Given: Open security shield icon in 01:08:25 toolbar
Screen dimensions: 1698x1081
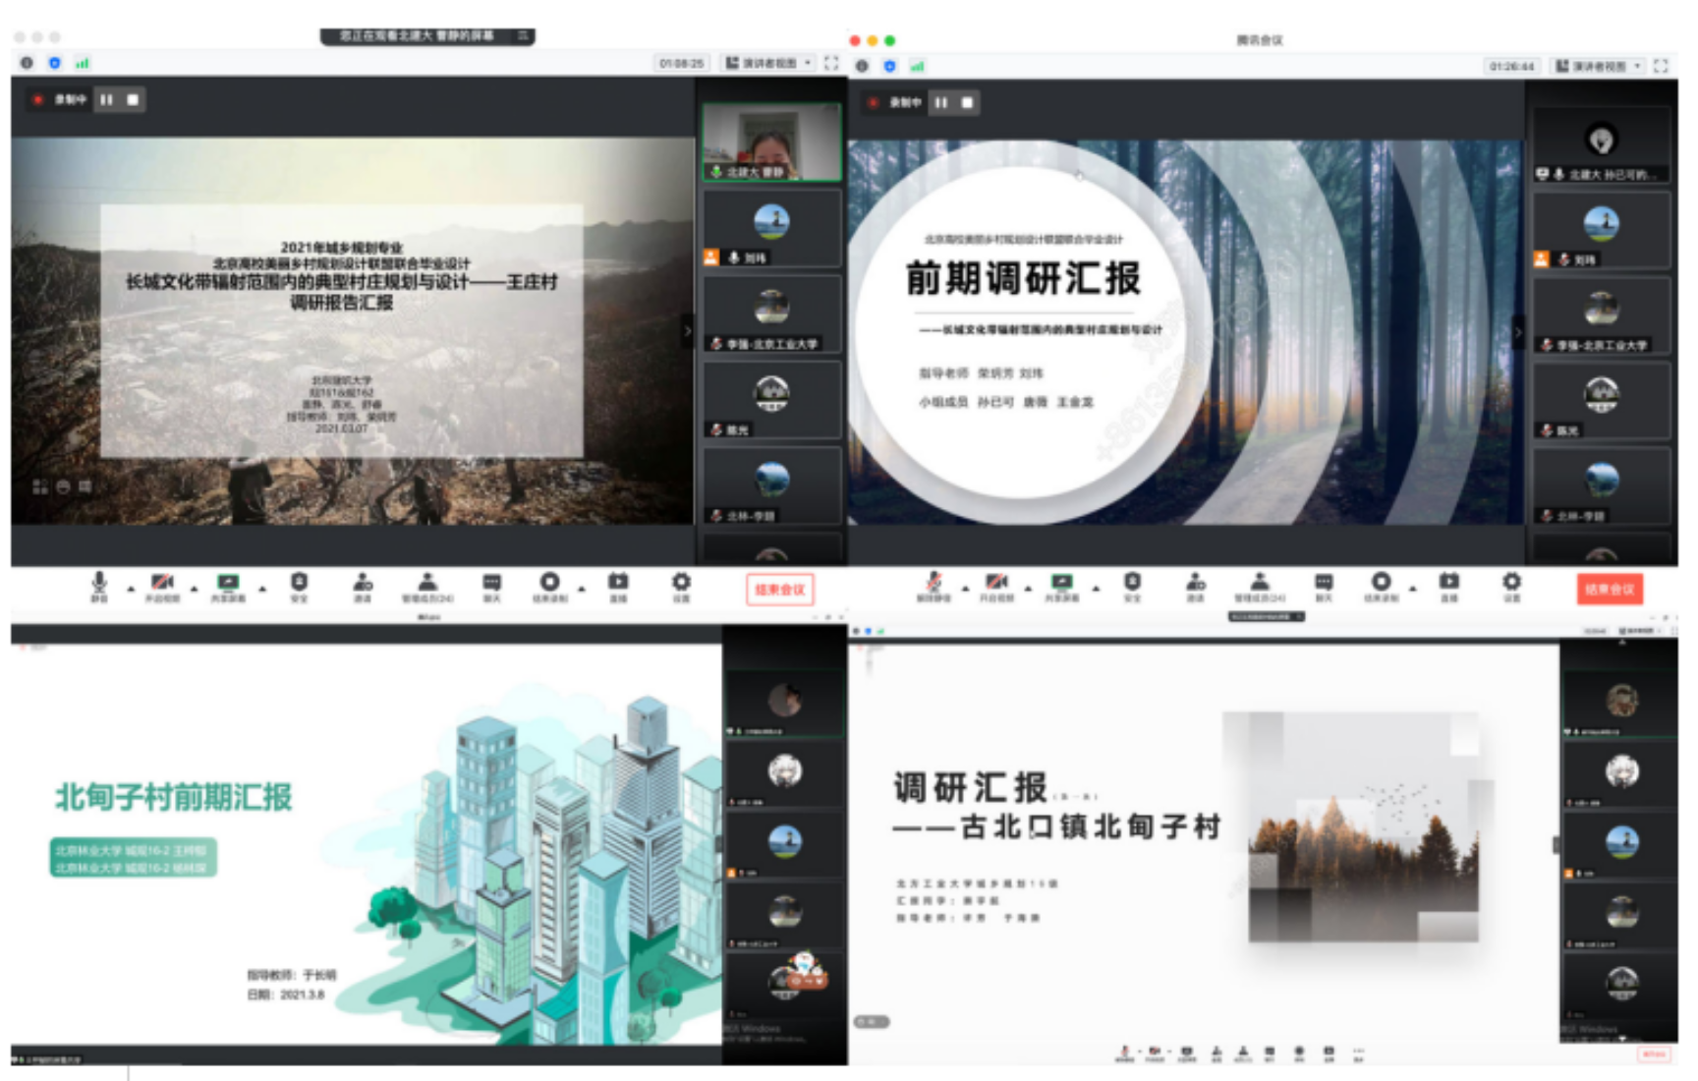Looking at the screenshot, I should (x=299, y=586).
